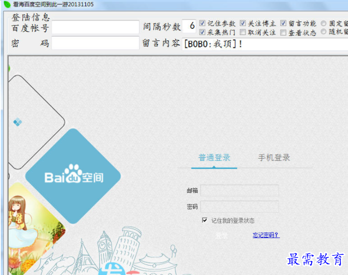Uncheck 记住我的登录状态 checkbox
Screen dimensions: 348x275
coord(204,220)
